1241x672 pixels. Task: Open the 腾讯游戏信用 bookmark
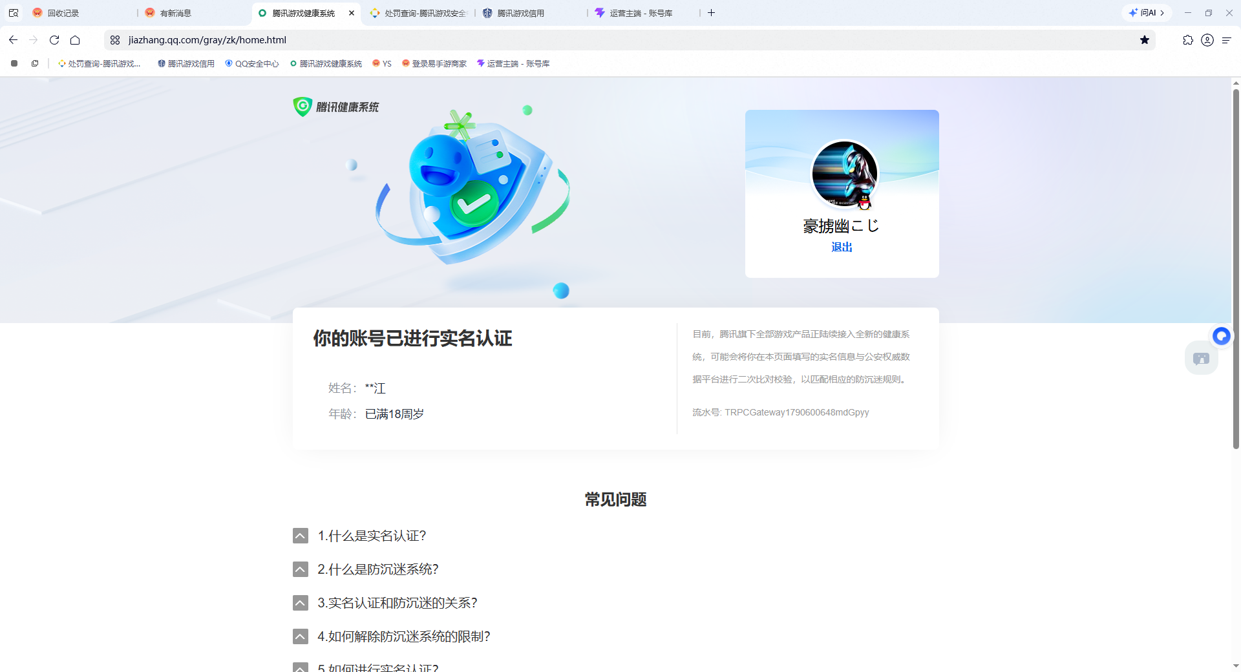pos(186,63)
